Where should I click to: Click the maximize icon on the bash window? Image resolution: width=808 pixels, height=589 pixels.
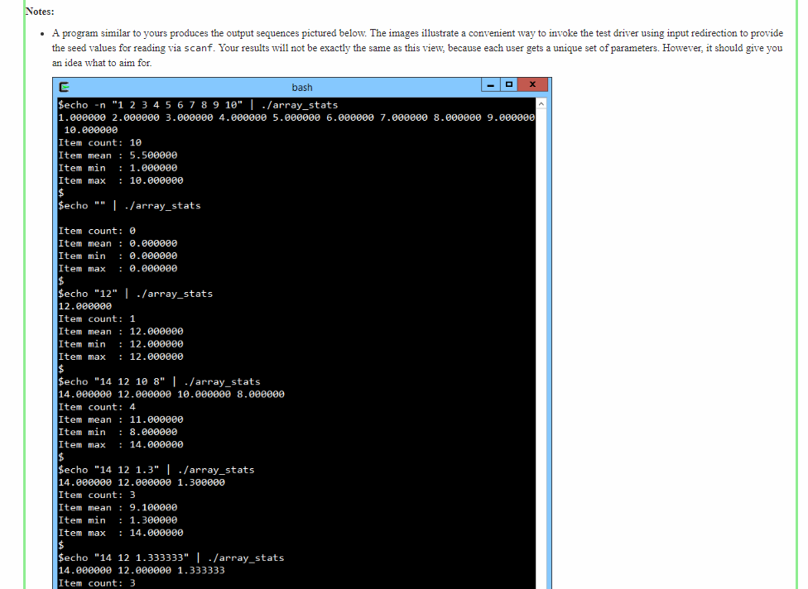pos(507,86)
